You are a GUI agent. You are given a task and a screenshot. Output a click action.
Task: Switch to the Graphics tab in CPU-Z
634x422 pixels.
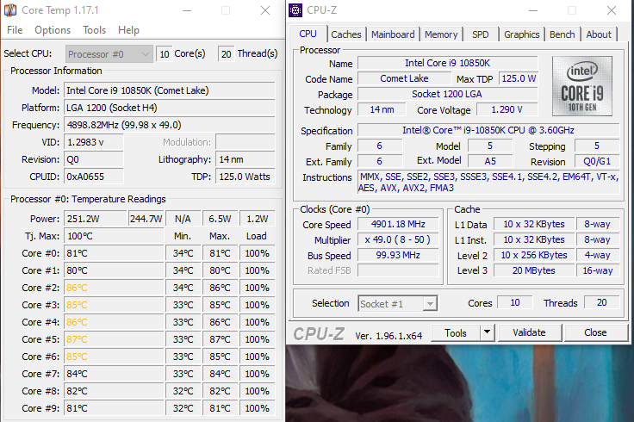pyautogui.click(x=522, y=34)
